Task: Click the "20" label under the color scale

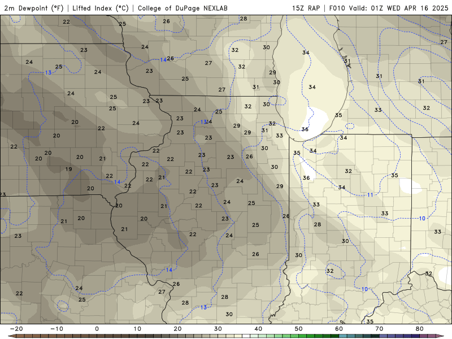Action: pyautogui.click(x=177, y=329)
